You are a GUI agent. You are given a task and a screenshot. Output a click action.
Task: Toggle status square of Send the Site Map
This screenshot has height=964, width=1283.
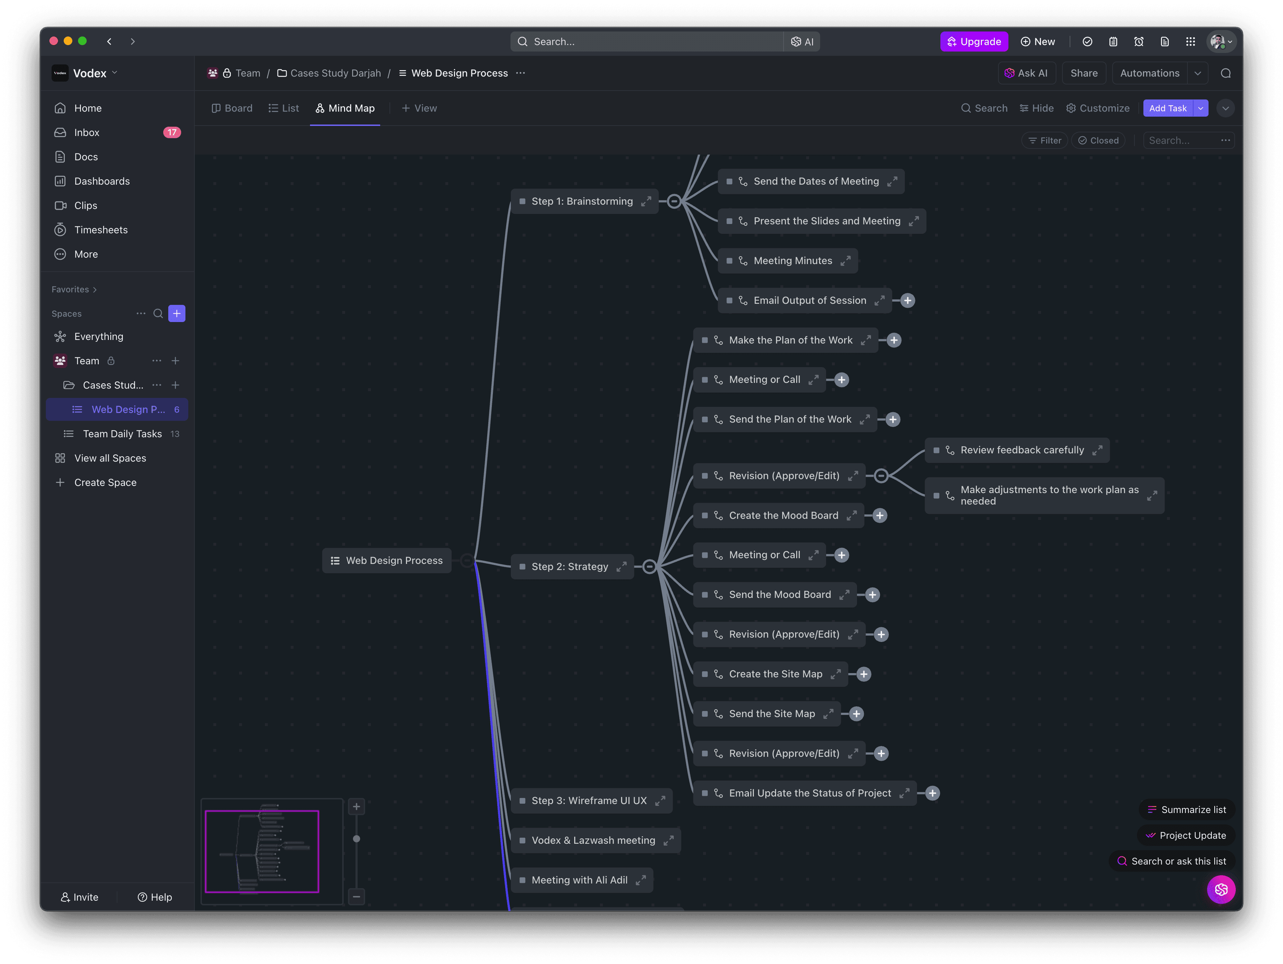705,714
